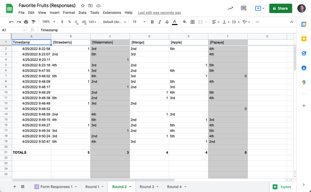The height and width of the screenshot is (192, 311).
Task: Open Google Keep in side panel
Action: pyautogui.click(x=304, y=39)
